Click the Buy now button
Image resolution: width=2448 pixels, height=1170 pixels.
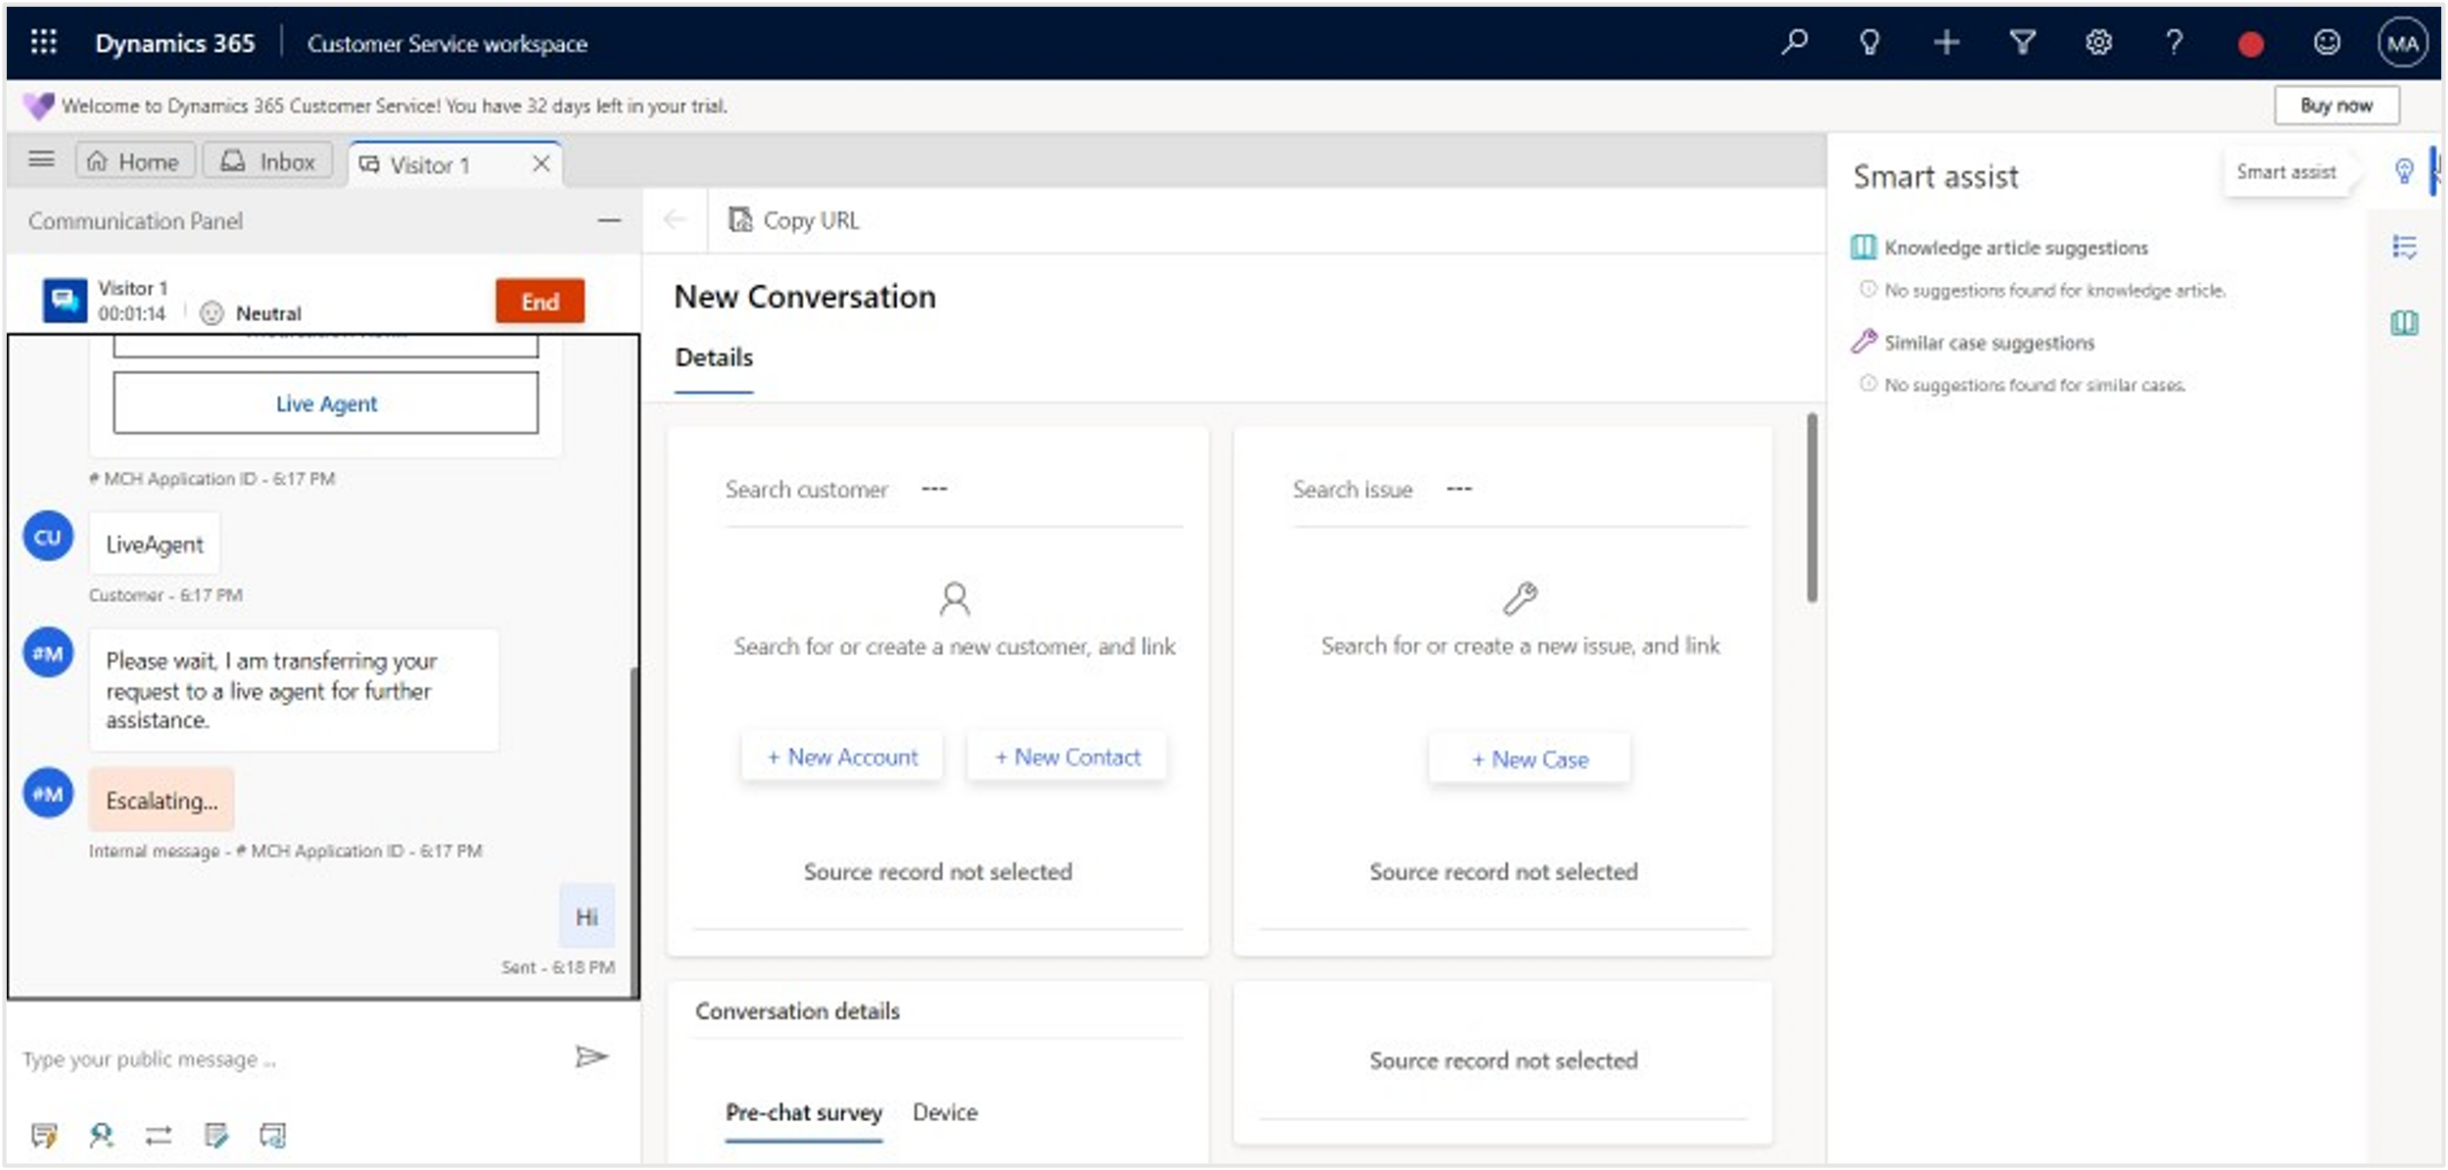[x=2336, y=106]
